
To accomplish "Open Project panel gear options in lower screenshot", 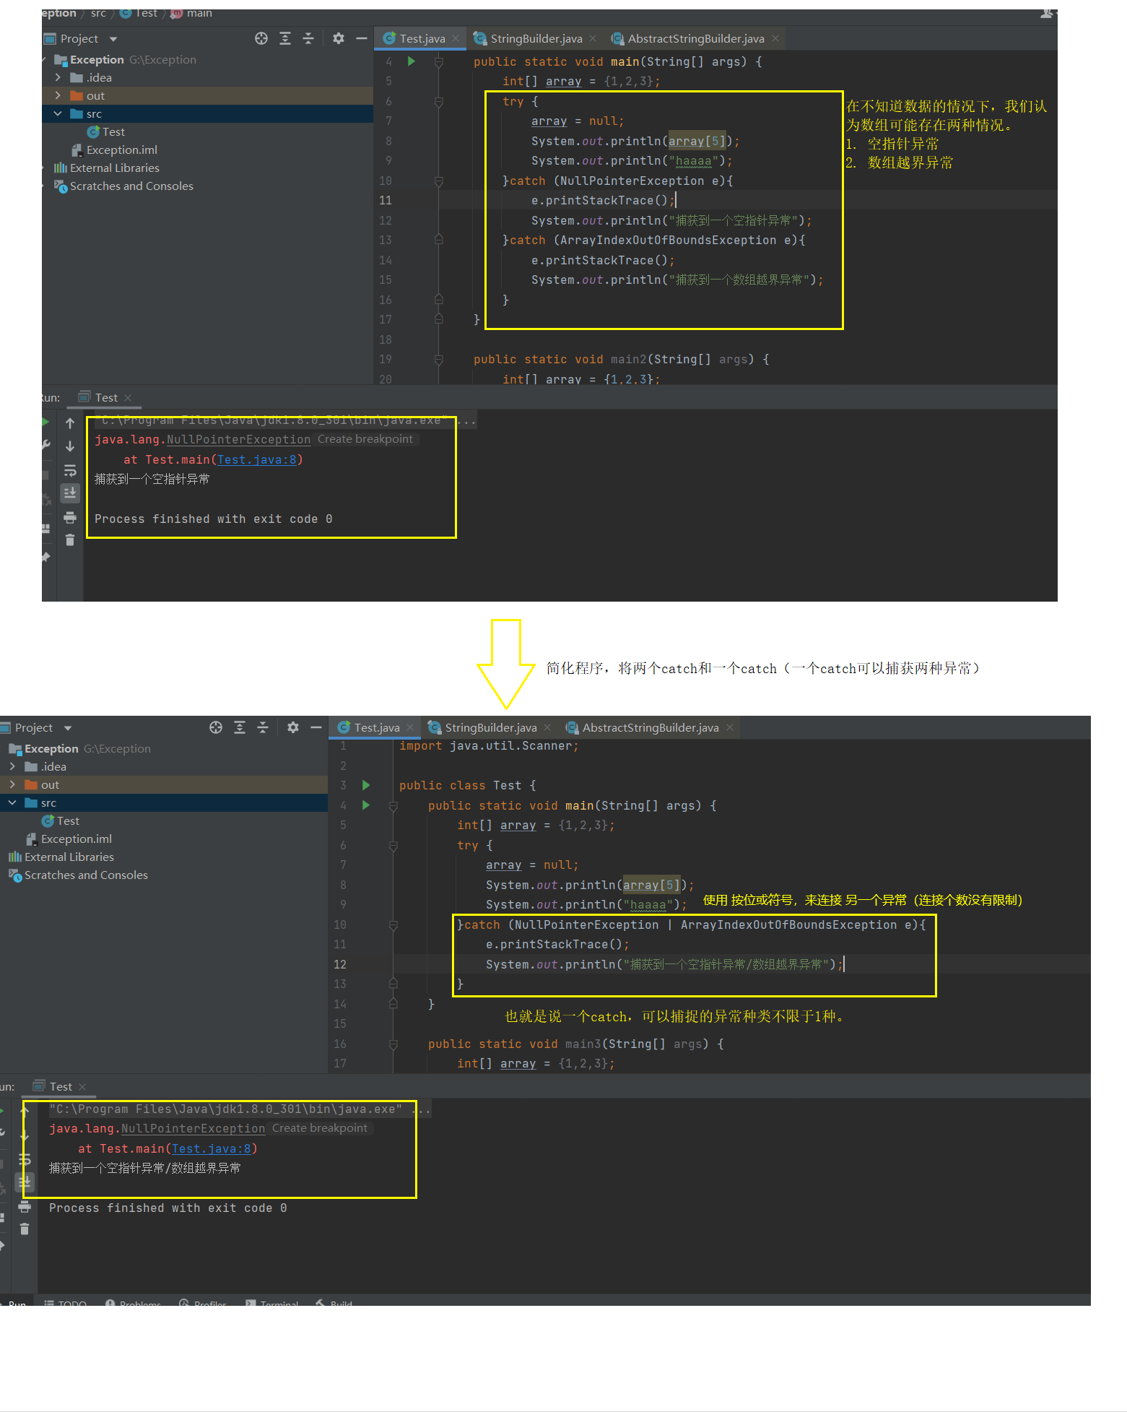I will (x=293, y=727).
